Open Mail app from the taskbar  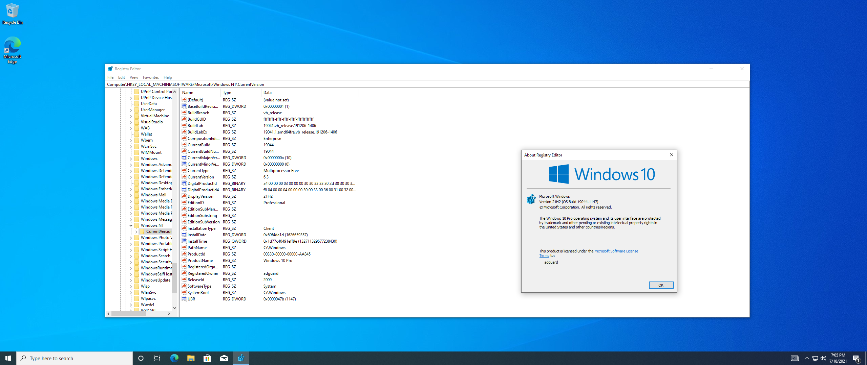[x=224, y=358]
